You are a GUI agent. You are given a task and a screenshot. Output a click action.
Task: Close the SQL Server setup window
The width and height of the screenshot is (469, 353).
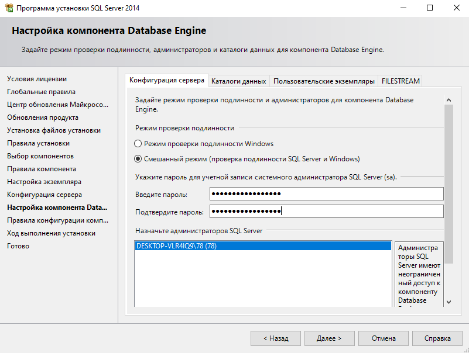click(x=457, y=8)
